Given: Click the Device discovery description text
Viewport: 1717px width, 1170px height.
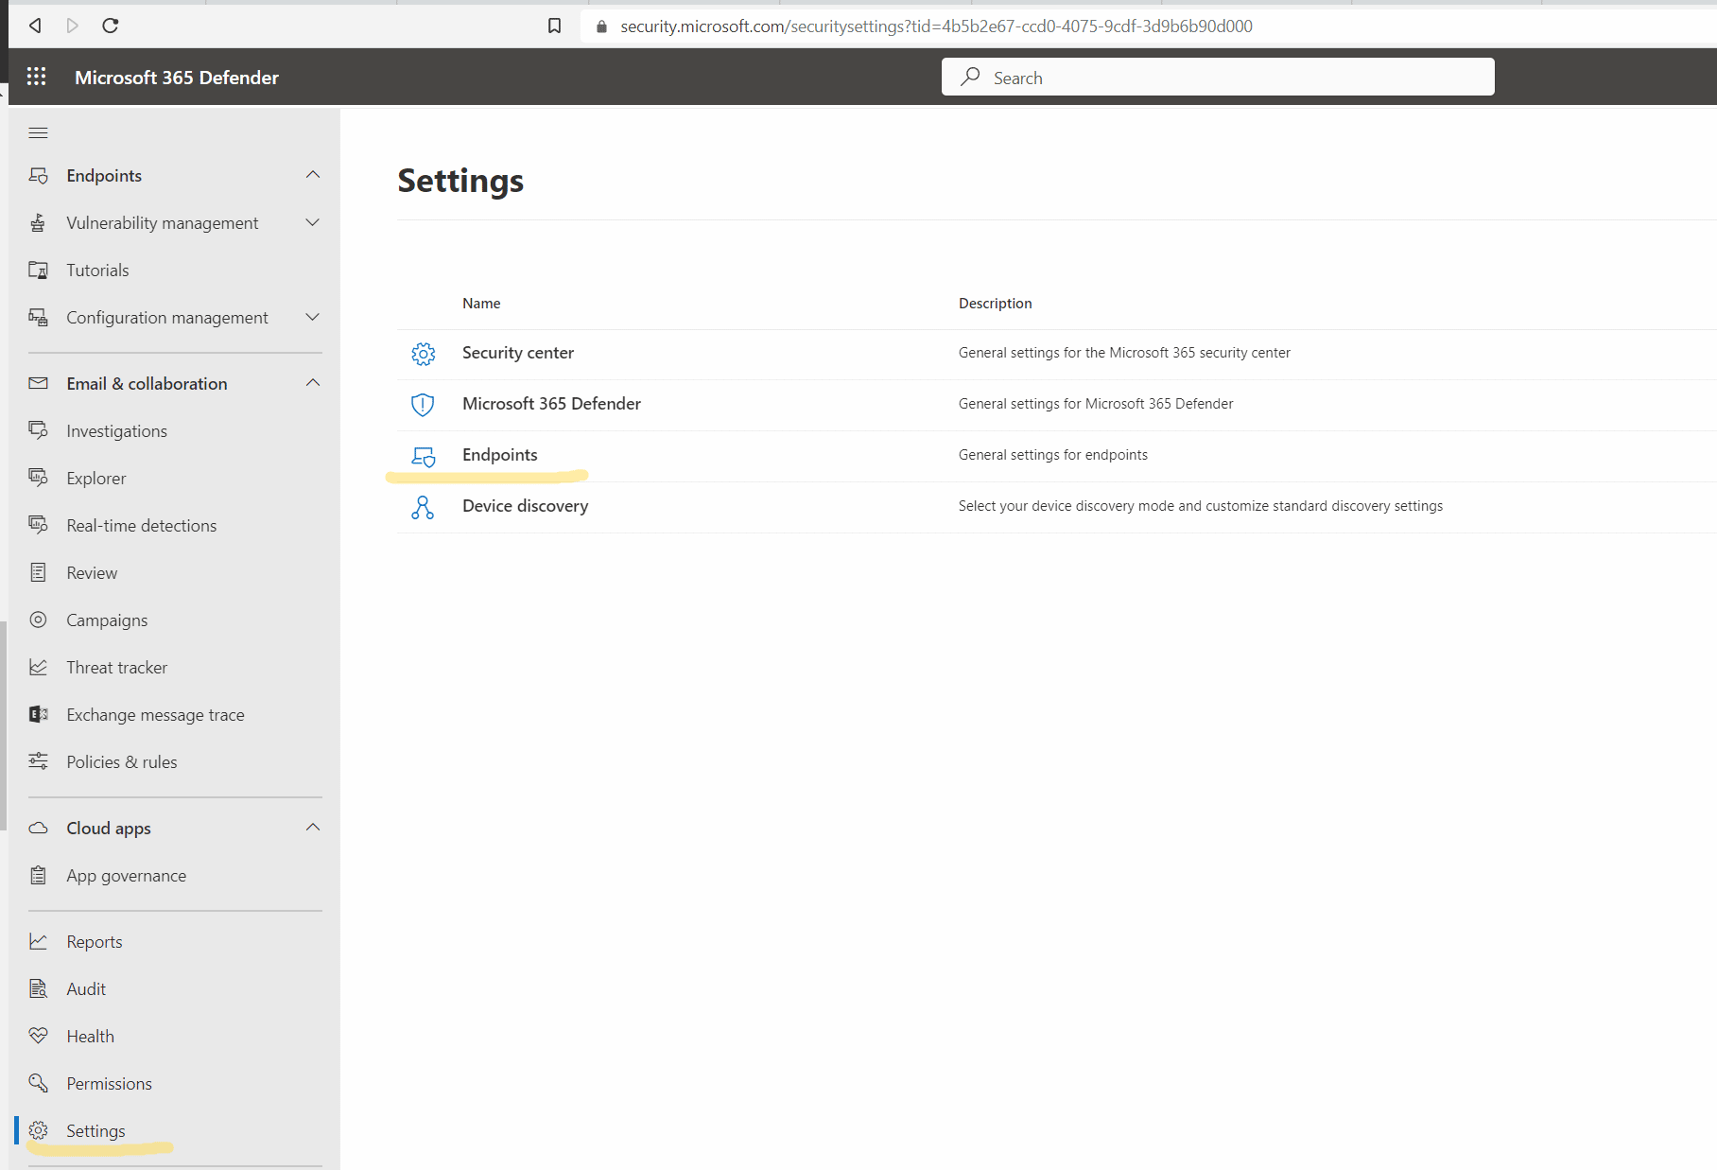Looking at the screenshot, I should pyautogui.click(x=1200, y=505).
